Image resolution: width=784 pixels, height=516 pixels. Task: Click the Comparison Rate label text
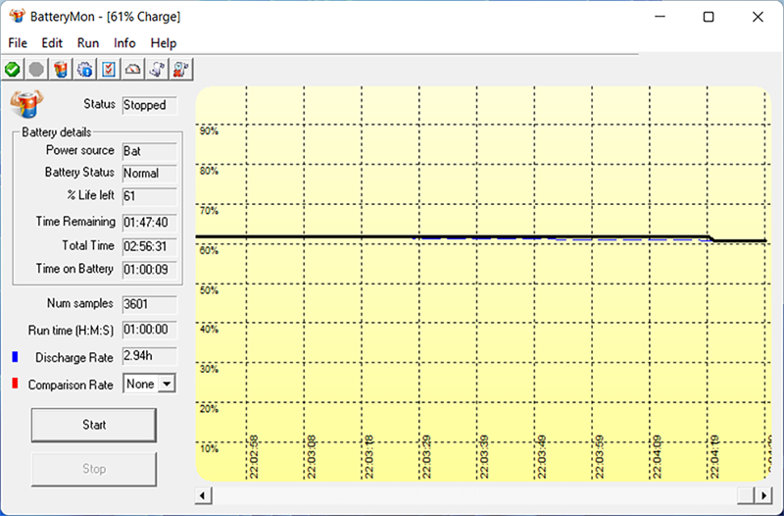click(71, 385)
